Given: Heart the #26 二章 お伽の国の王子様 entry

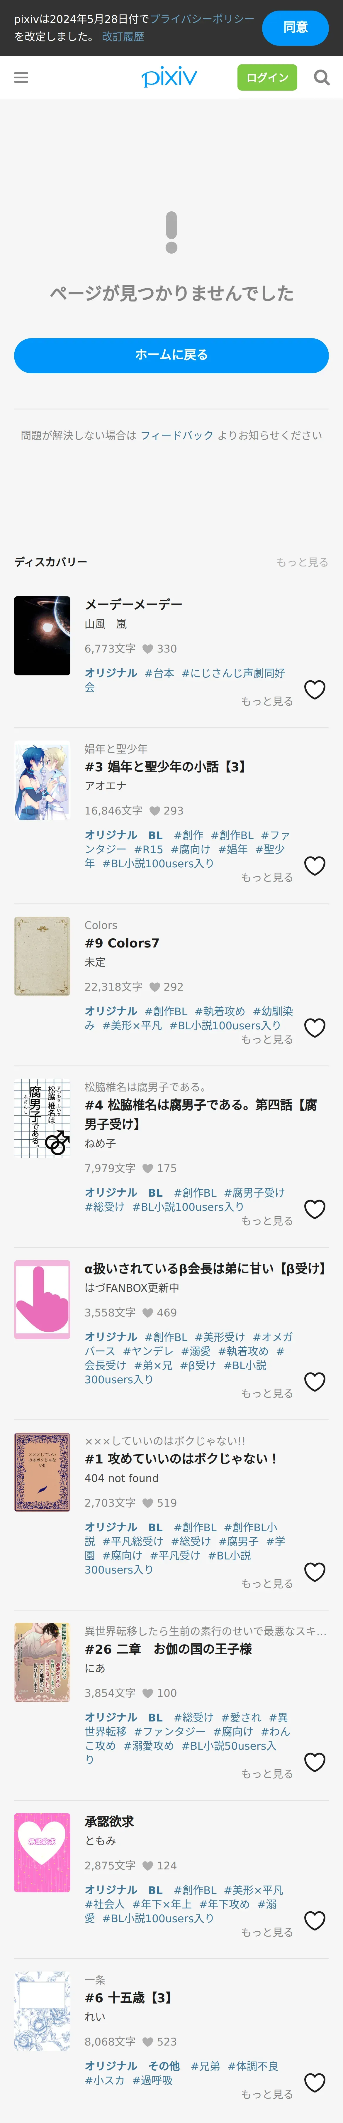Looking at the screenshot, I should (315, 1762).
